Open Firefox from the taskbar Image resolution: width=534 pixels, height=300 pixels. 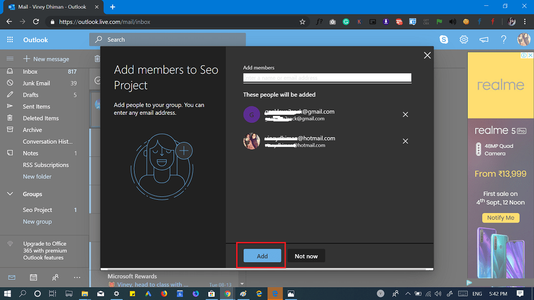coord(164,294)
